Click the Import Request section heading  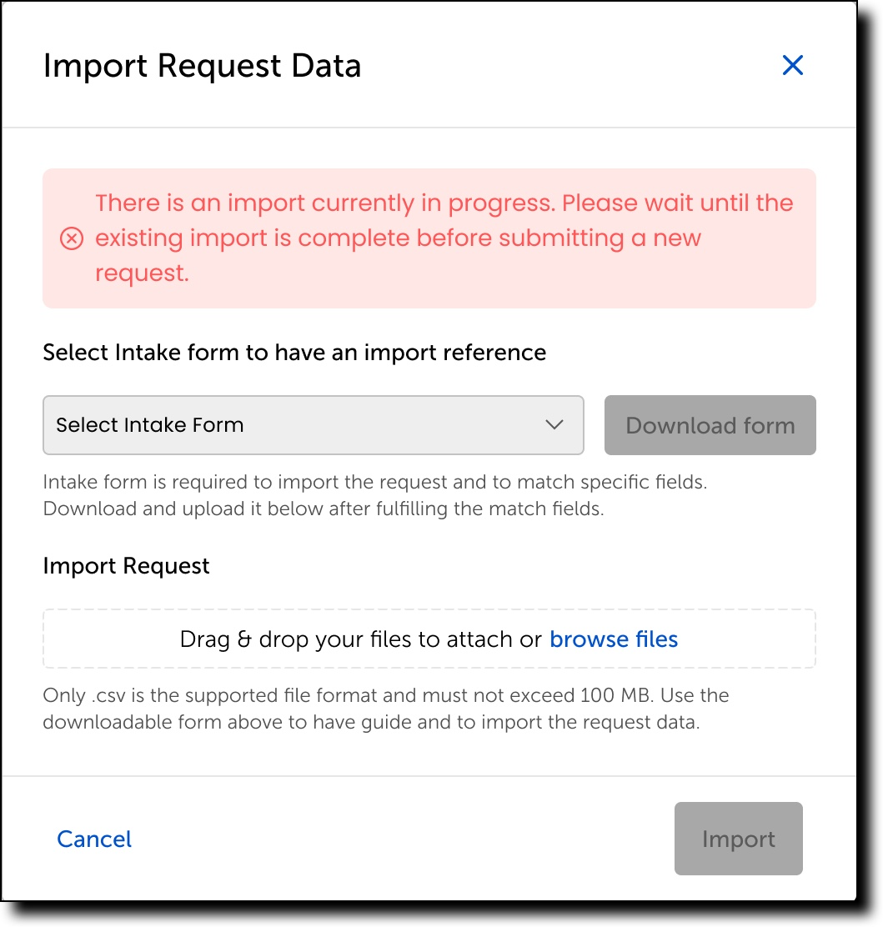tap(125, 566)
